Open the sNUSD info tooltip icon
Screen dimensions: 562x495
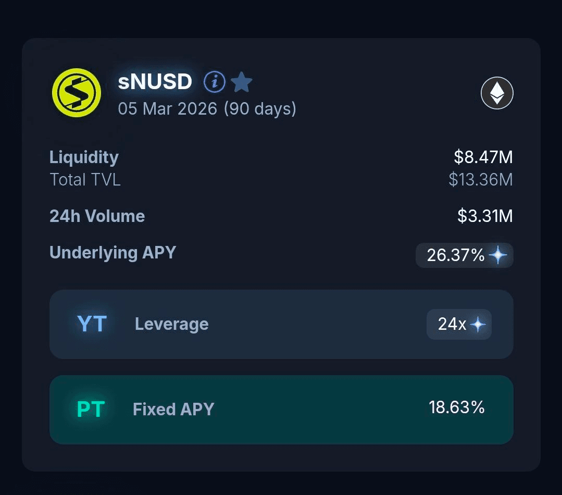214,82
